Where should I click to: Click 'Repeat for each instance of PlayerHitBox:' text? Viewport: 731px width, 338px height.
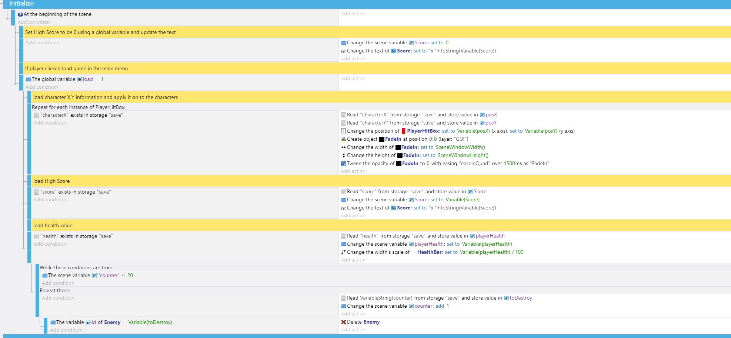pyautogui.click(x=79, y=107)
